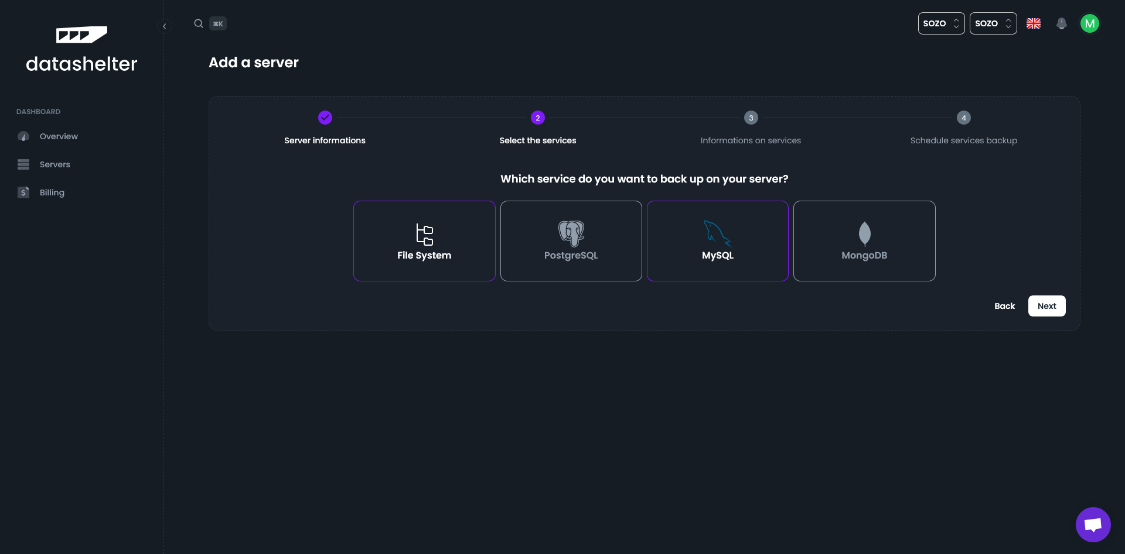Go to Overview in the sidebar
The width and height of the screenshot is (1125, 554).
(x=59, y=136)
